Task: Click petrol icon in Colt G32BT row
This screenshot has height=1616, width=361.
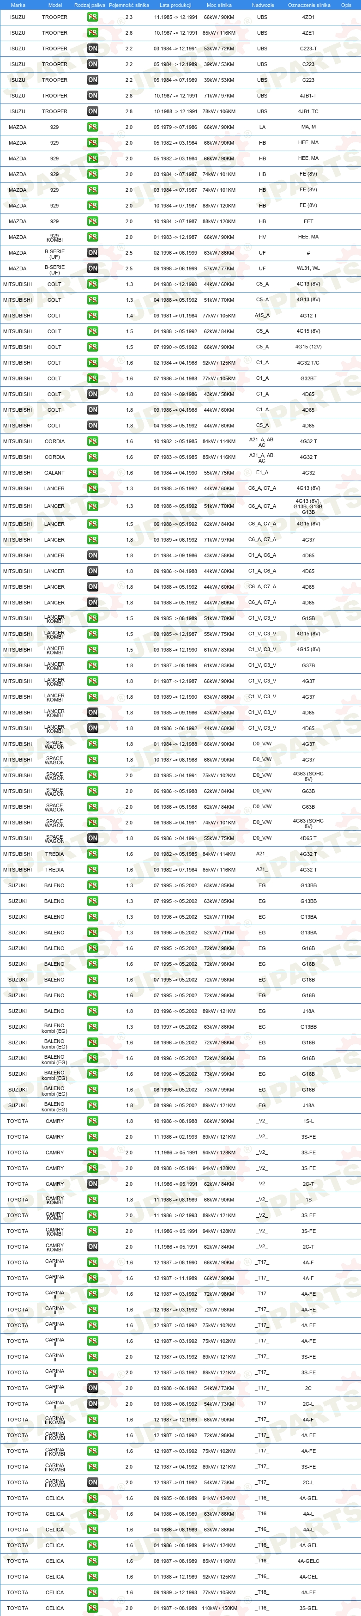Action: pos(93,378)
